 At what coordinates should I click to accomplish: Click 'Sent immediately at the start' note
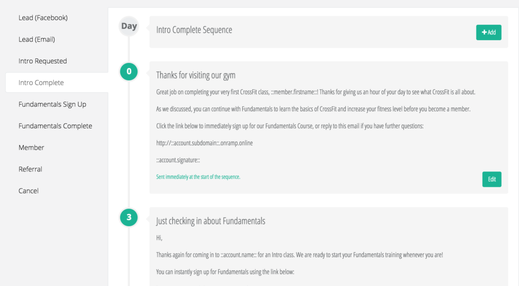pos(198,177)
